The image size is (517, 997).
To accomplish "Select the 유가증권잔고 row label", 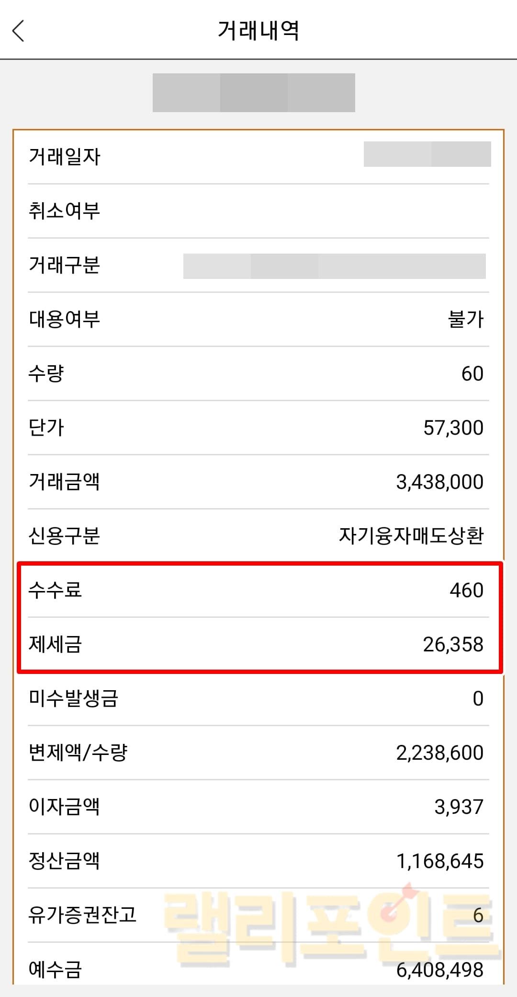I will 82,915.
